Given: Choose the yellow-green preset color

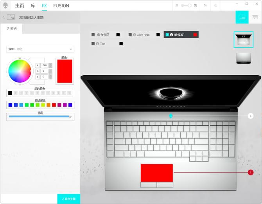Looking at the screenshot, I should (x=43, y=105).
